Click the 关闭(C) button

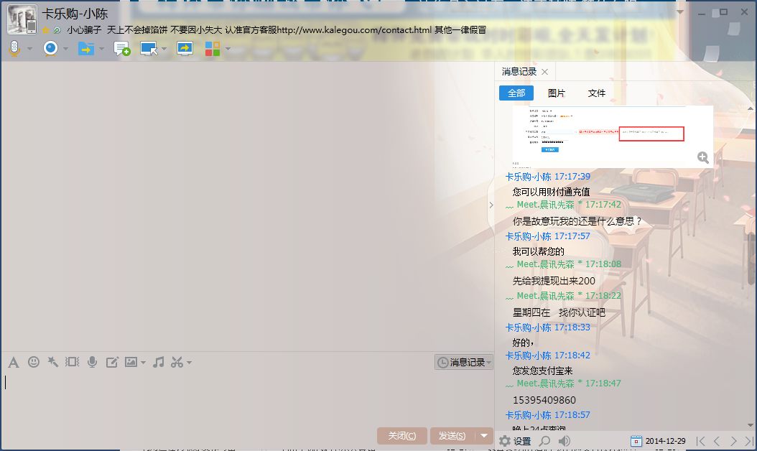pos(401,436)
